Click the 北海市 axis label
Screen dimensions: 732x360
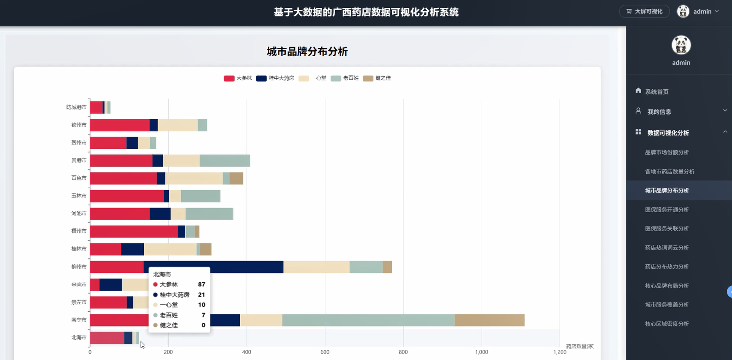click(x=79, y=338)
